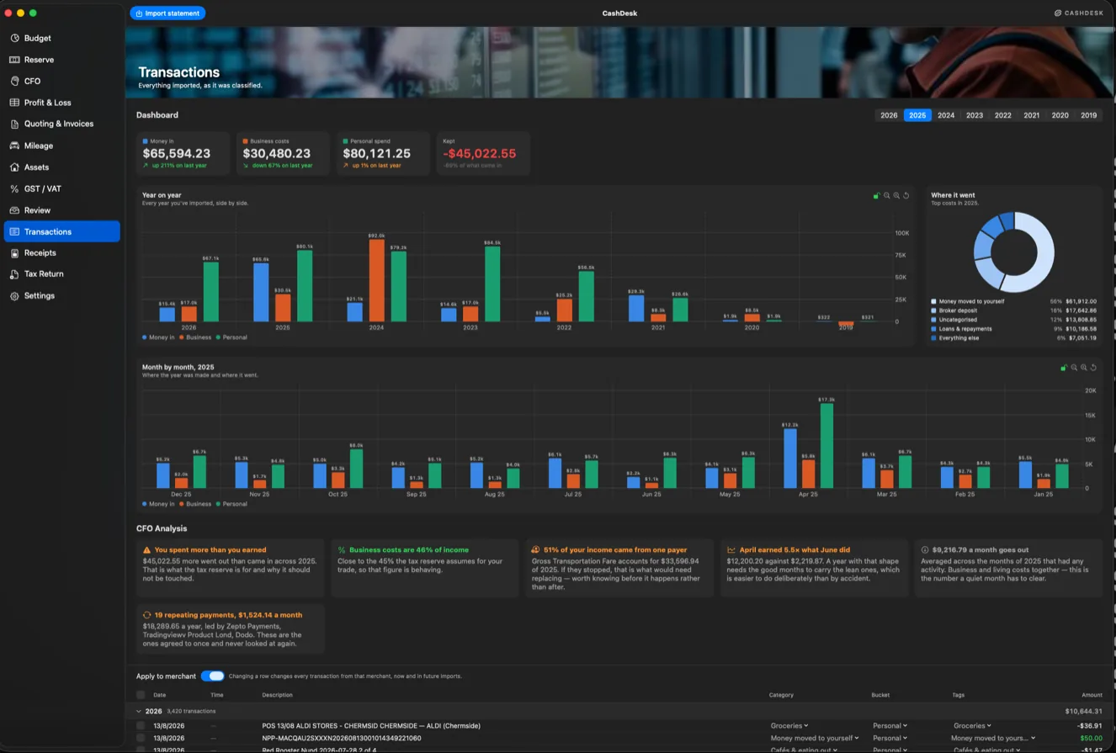Reset zoom on Year on year chart

coord(906,195)
